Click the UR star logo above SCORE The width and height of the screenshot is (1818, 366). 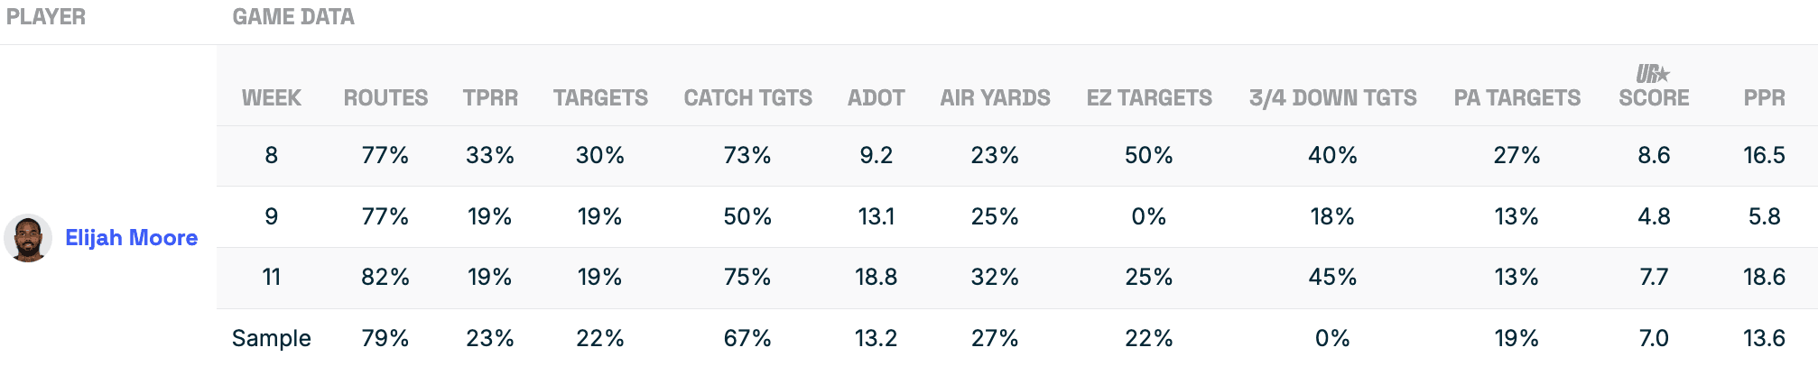[1653, 74]
